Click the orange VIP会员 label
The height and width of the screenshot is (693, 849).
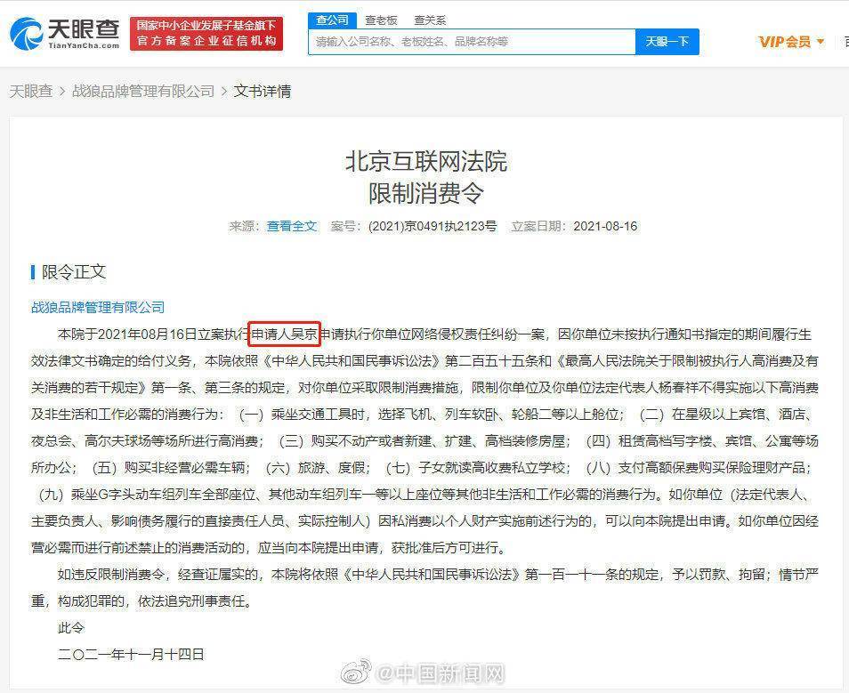(x=787, y=41)
